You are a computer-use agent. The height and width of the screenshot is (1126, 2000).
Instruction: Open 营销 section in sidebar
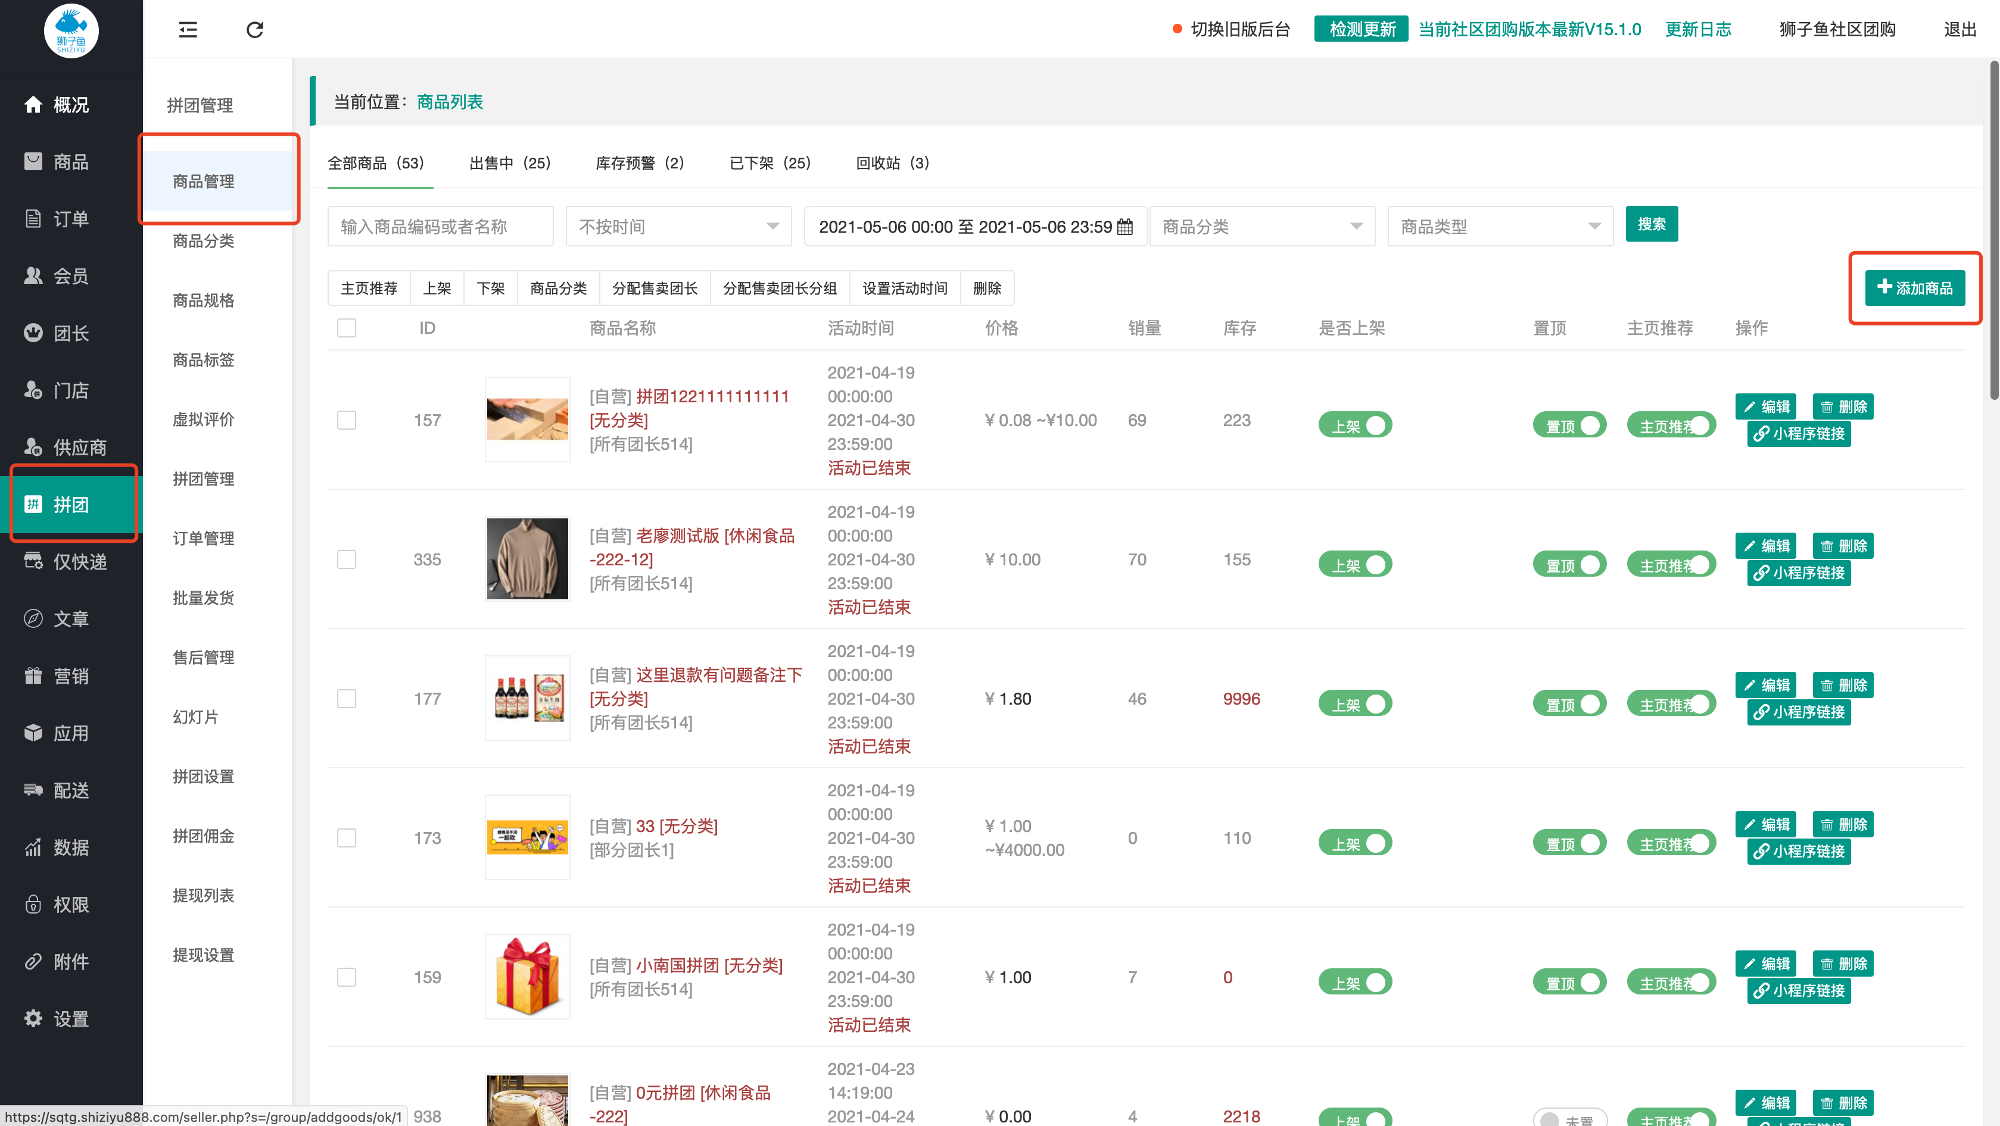coord(71,676)
